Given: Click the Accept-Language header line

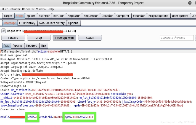Looking at the screenshot, I should (31, 67).
